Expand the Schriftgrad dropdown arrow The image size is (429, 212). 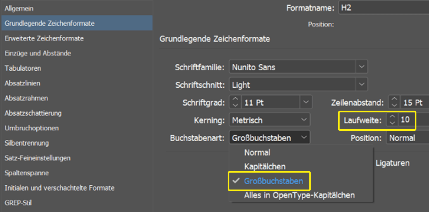coord(306,103)
